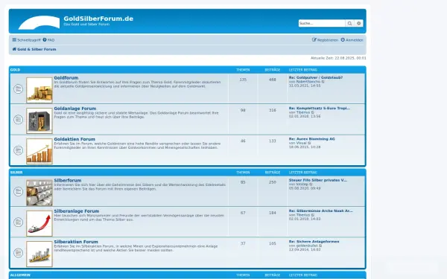This screenshot has width=447, height=279.
Task: Open last post Steuer Filo Silber privates
Action: 318,180
